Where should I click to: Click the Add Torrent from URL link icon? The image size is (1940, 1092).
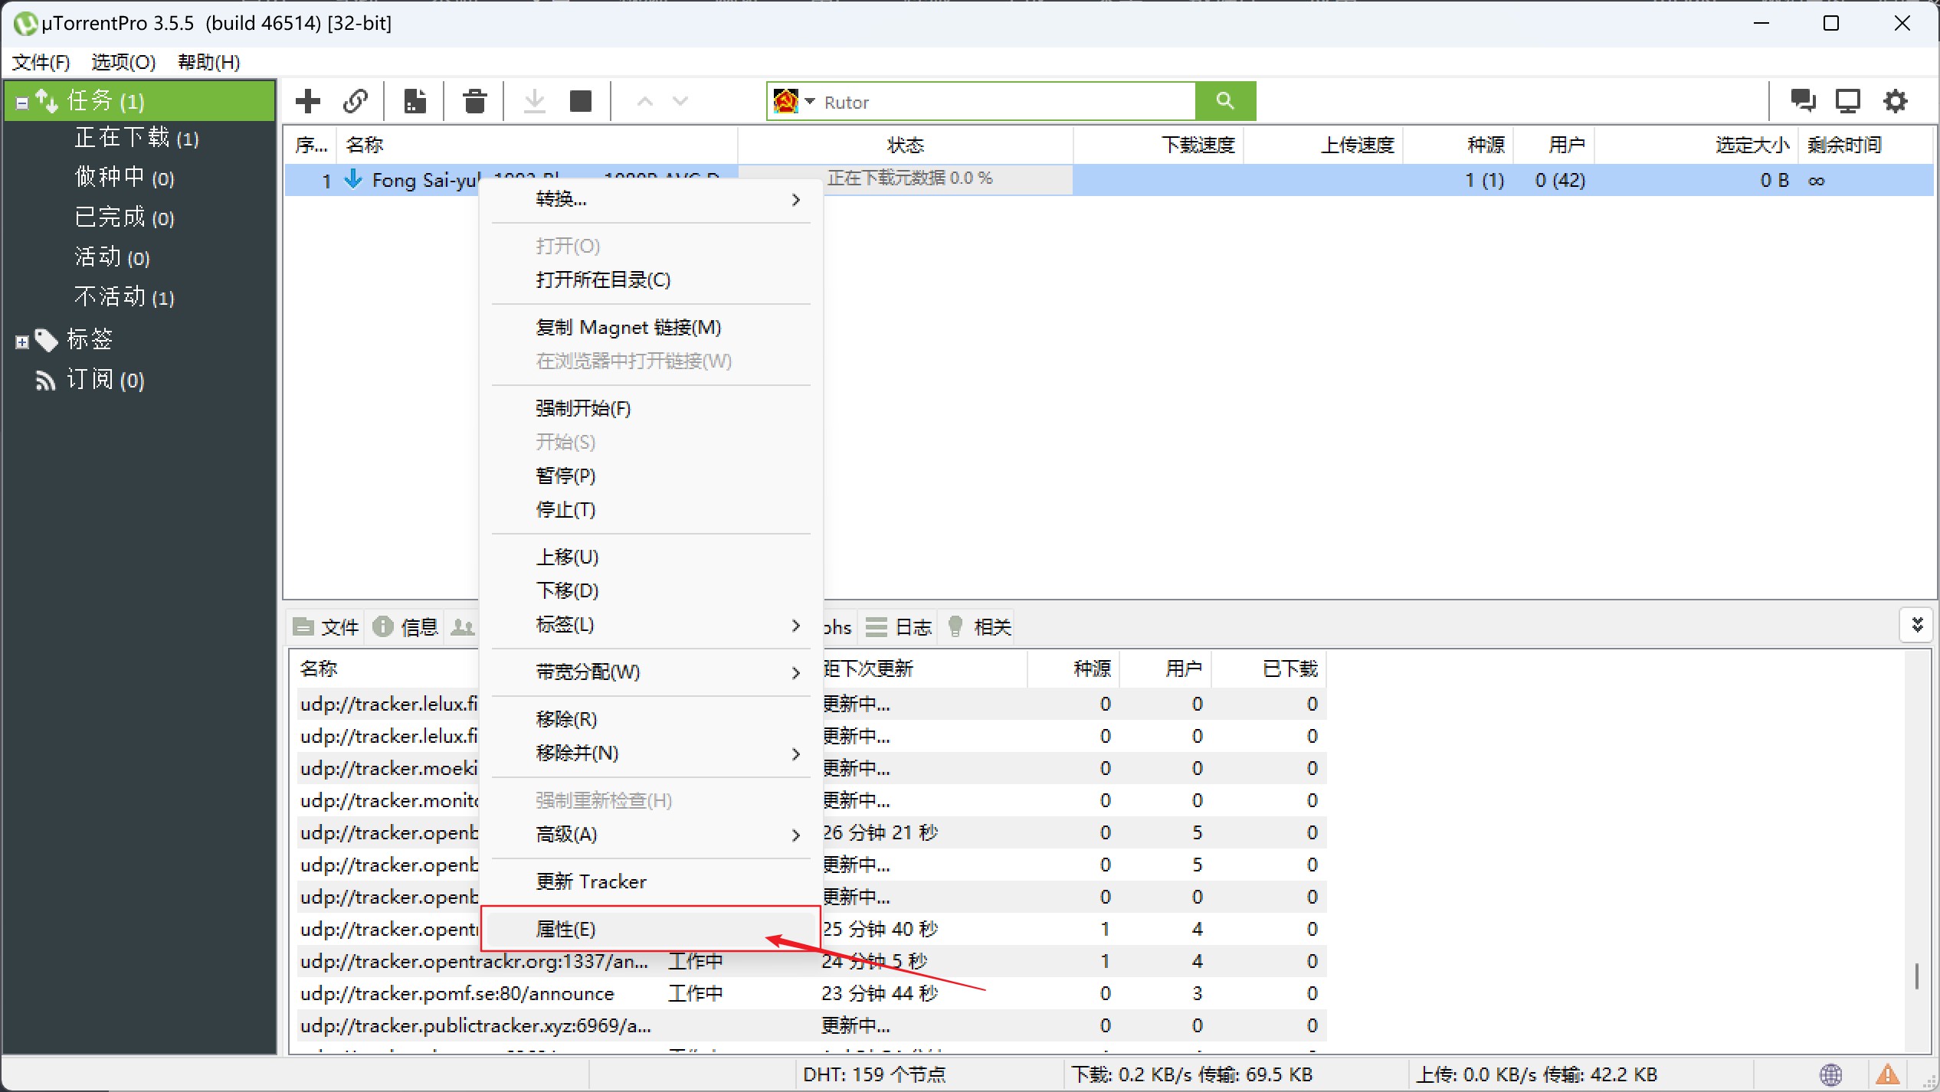[356, 101]
